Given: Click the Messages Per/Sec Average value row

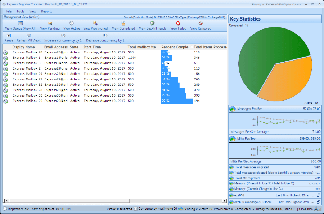Looking at the screenshot, I should pyautogui.click(x=275, y=132).
